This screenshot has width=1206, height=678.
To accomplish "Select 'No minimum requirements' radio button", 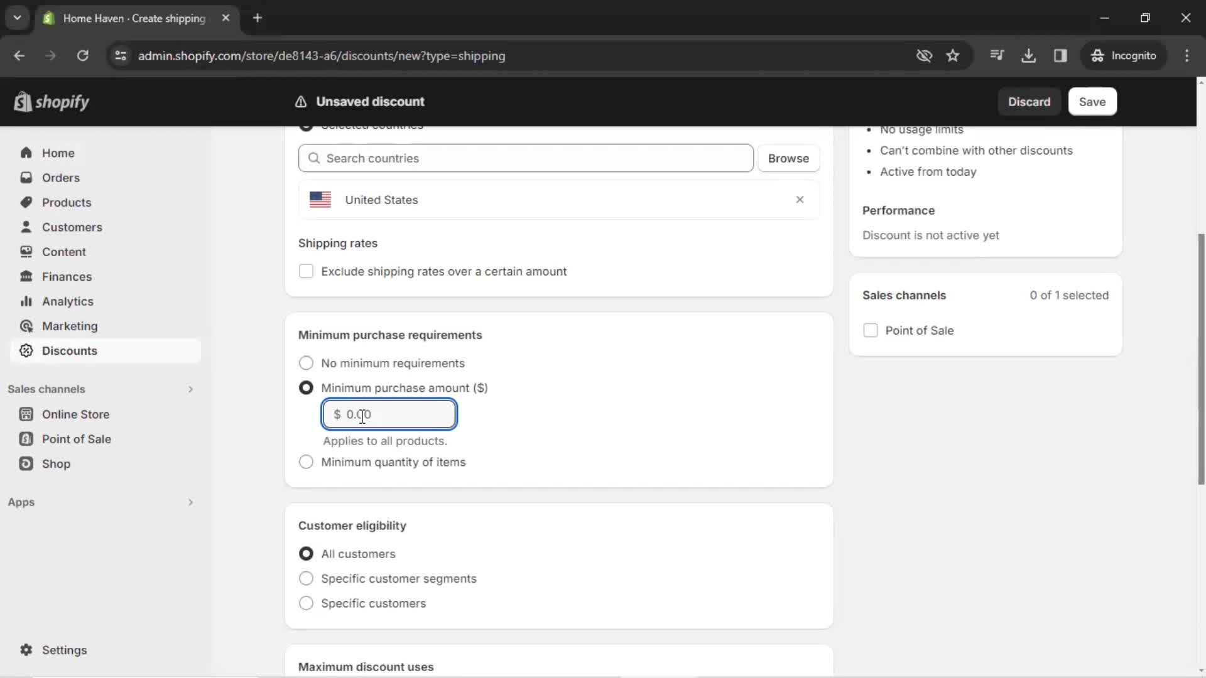I will tap(307, 364).
